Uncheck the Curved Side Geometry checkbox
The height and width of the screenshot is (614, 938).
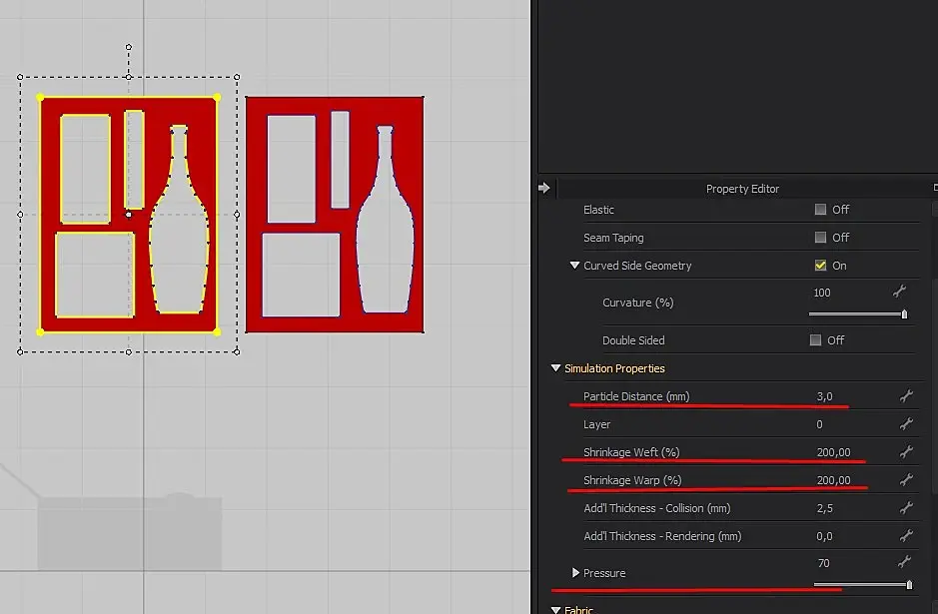(x=820, y=266)
